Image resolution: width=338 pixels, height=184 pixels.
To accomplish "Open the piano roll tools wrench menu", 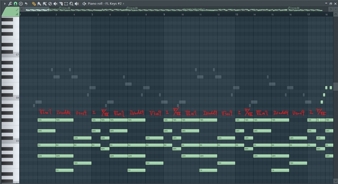I will [x=10, y=4].
